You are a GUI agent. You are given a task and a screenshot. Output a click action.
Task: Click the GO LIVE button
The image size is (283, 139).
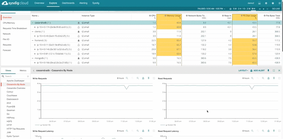tap(276, 9)
